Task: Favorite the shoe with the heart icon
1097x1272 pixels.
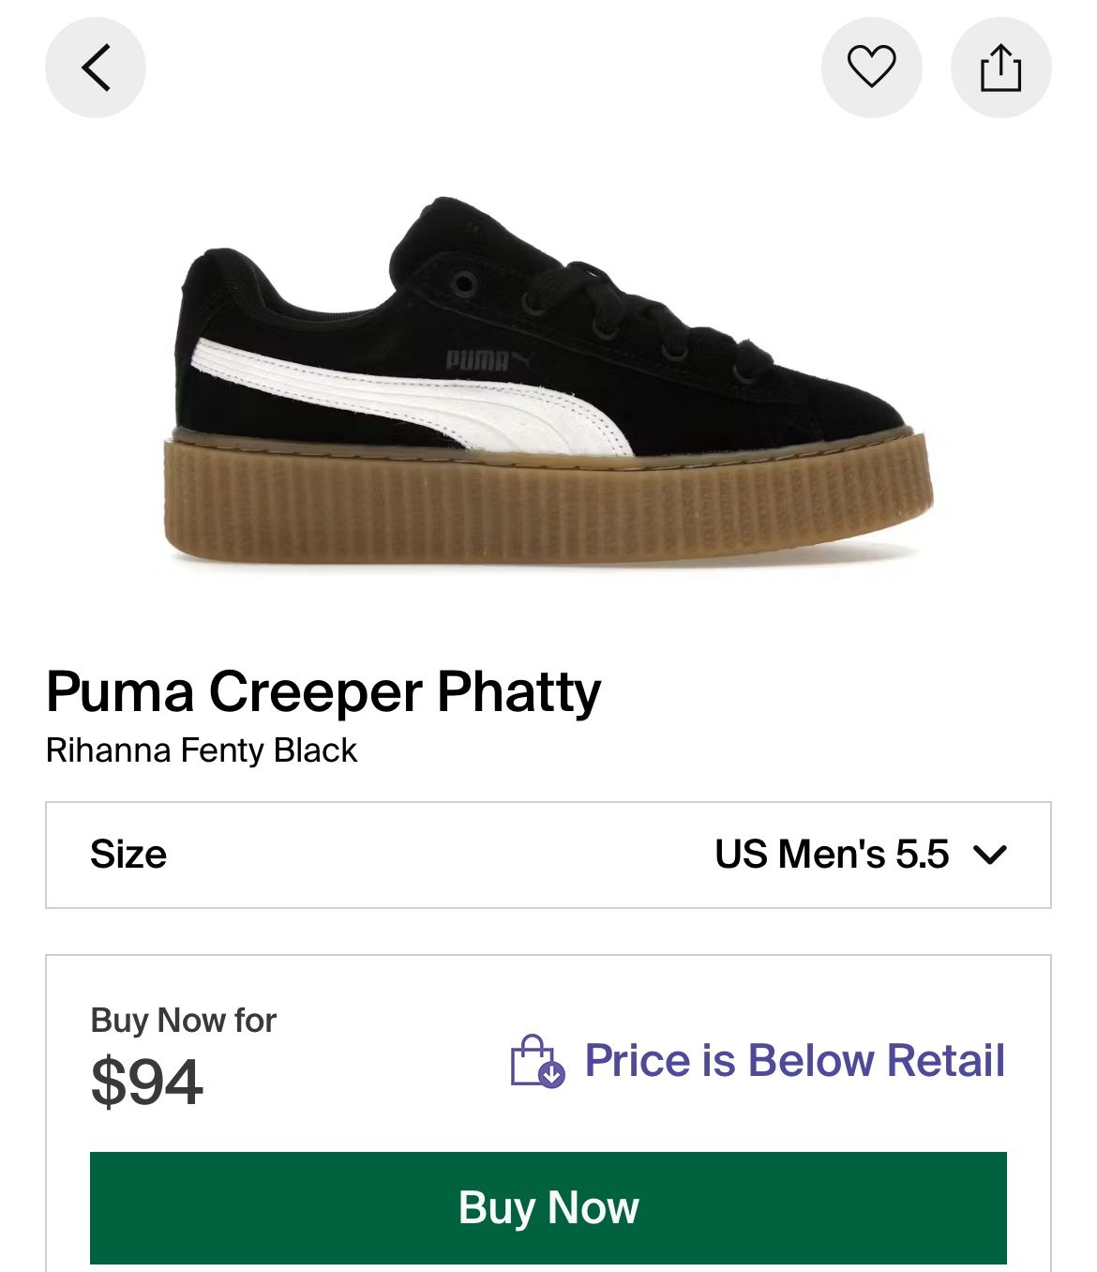Action: tap(871, 68)
